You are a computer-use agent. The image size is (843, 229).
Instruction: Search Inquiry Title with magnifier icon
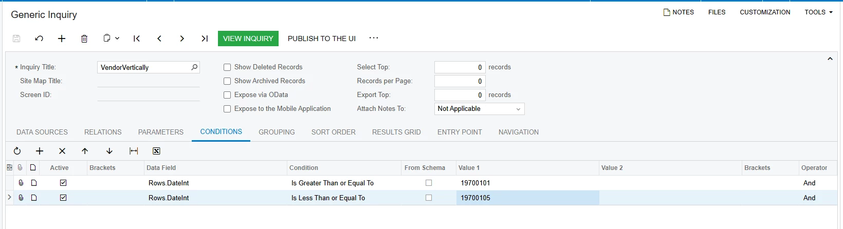(x=194, y=67)
